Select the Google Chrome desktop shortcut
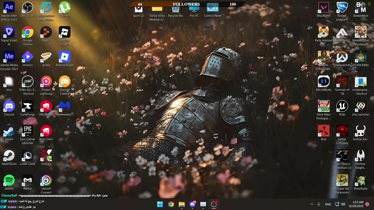374x210 pixels. point(27,36)
